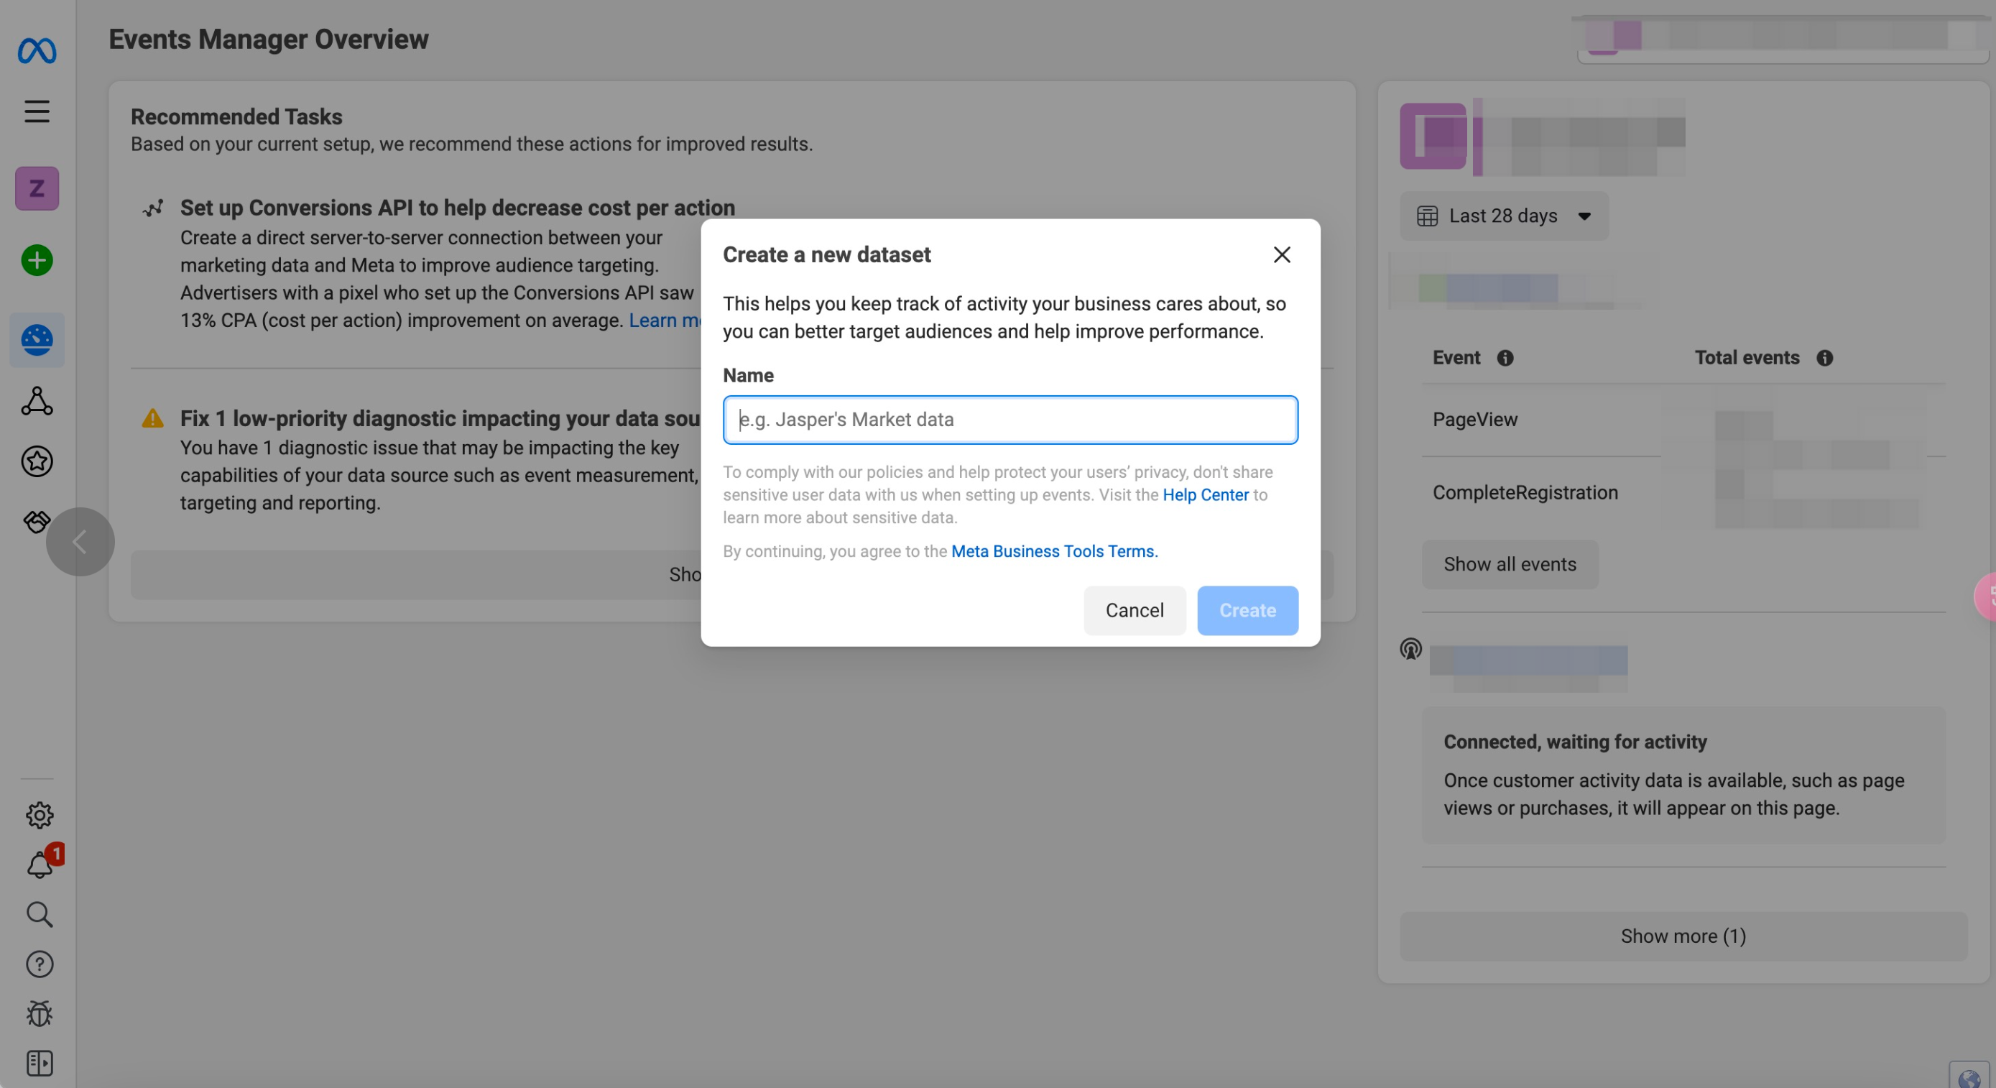Viewport: 1996px width, 1088px height.
Task: Click the calendar icon in date selector
Action: [x=1426, y=216]
